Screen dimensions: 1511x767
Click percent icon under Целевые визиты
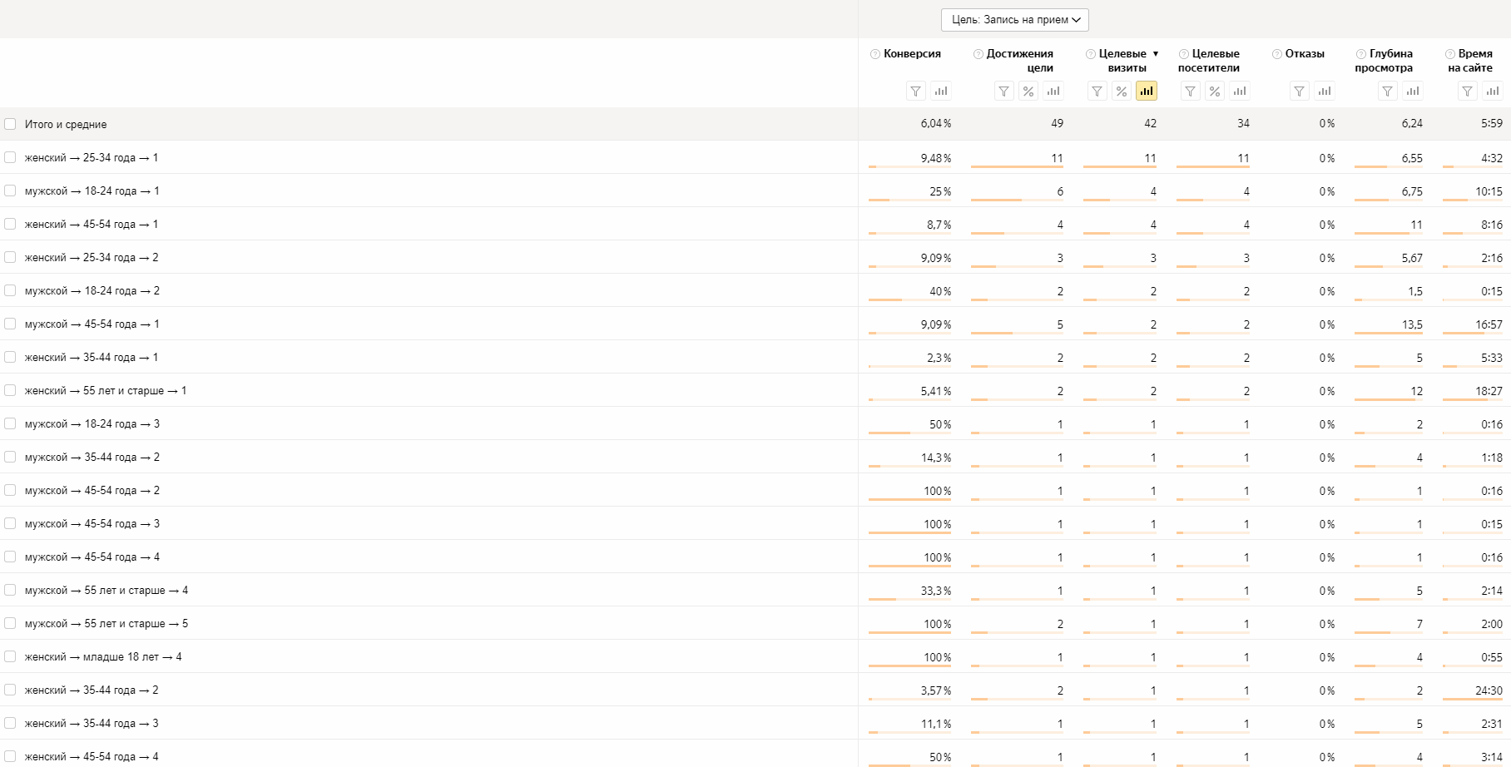(1122, 92)
